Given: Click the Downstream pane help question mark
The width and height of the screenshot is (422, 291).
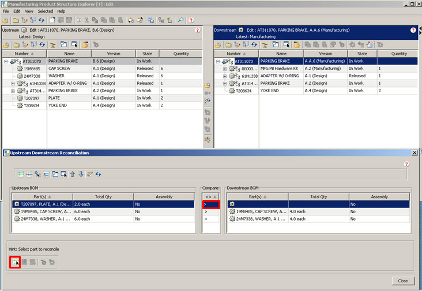Looking at the screenshot, I should point(413,30).
